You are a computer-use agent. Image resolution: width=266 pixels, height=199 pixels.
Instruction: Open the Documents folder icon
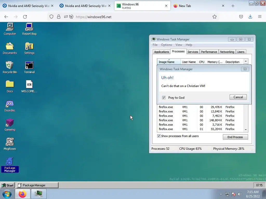(x=10, y=48)
